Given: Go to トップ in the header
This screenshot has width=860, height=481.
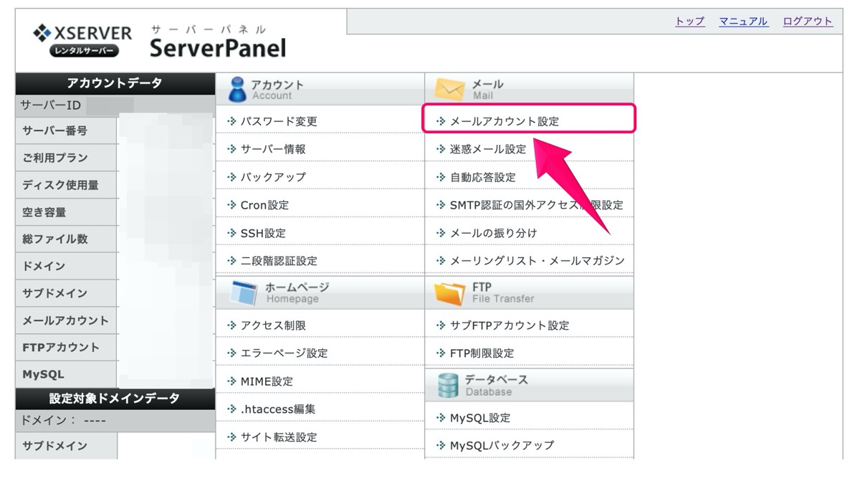Looking at the screenshot, I should coord(689,22).
